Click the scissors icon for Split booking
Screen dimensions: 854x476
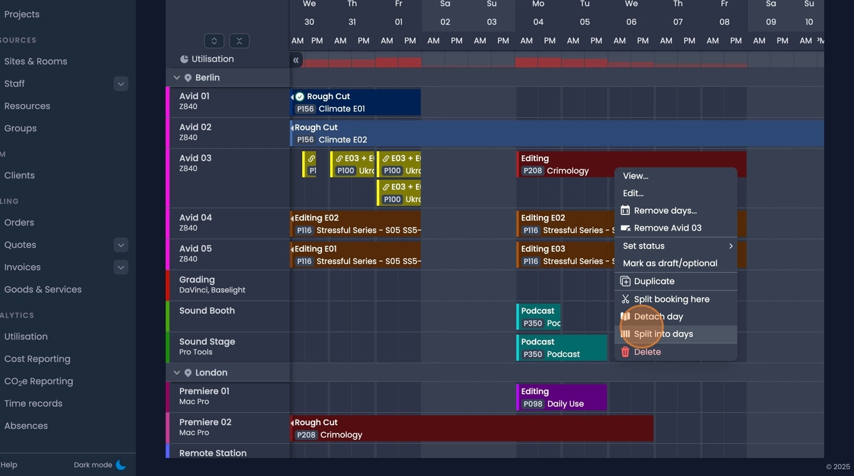pyautogui.click(x=625, y=299)
